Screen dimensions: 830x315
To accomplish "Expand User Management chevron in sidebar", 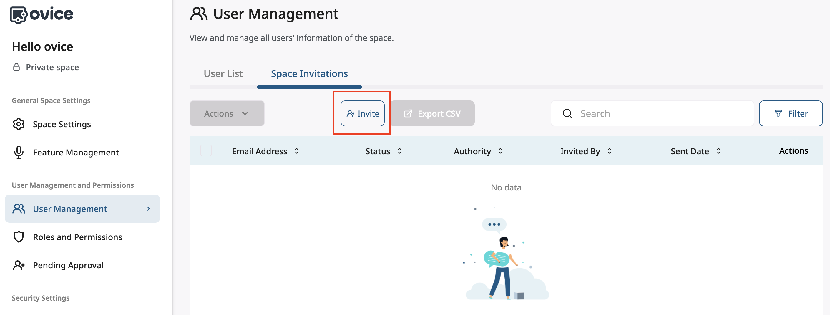I will 148,209.
